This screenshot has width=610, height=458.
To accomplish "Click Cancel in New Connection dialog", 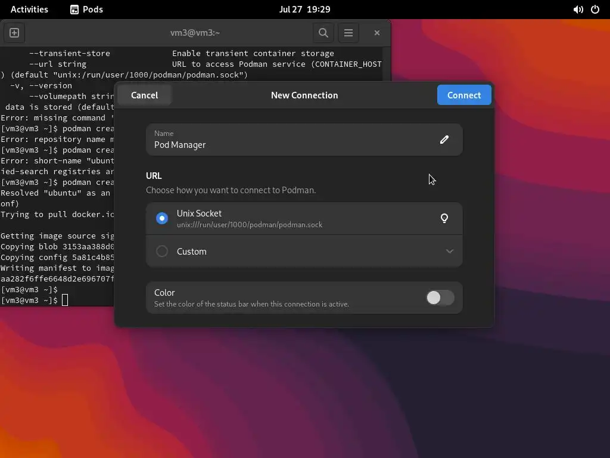I will (x=144, y=95).
